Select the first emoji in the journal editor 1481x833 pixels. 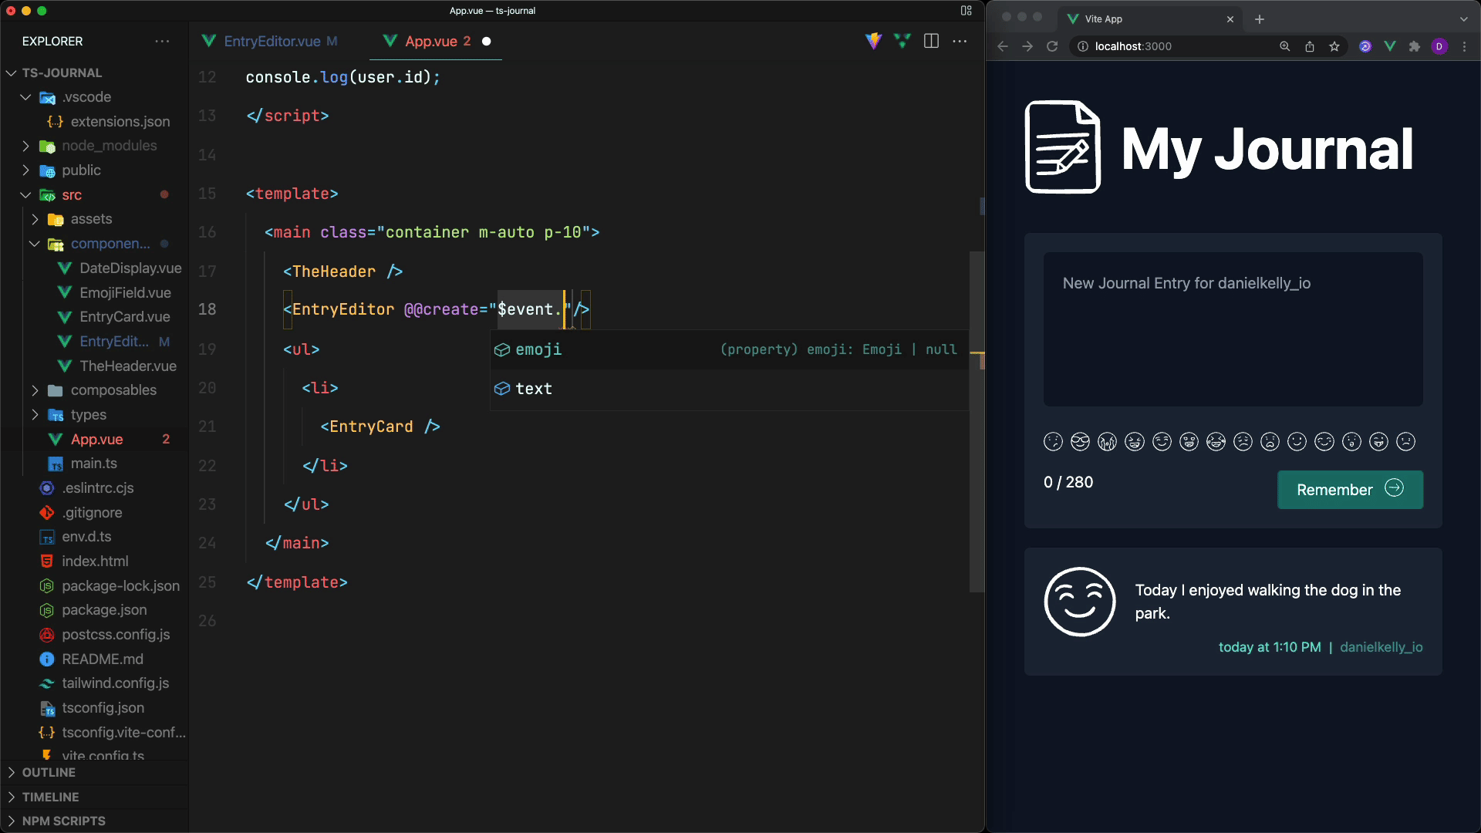(x=1053, y=441)
